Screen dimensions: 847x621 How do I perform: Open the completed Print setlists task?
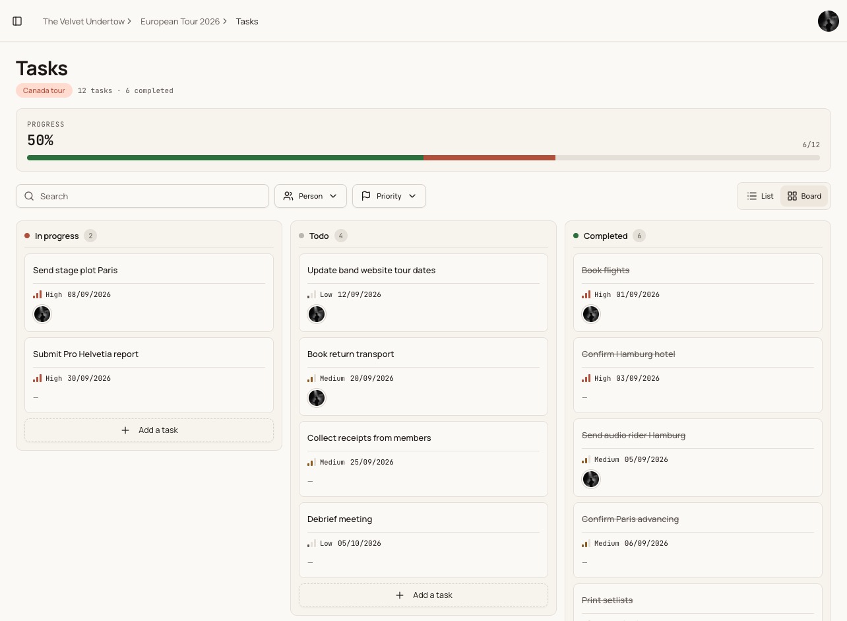[x=698, y=602]
